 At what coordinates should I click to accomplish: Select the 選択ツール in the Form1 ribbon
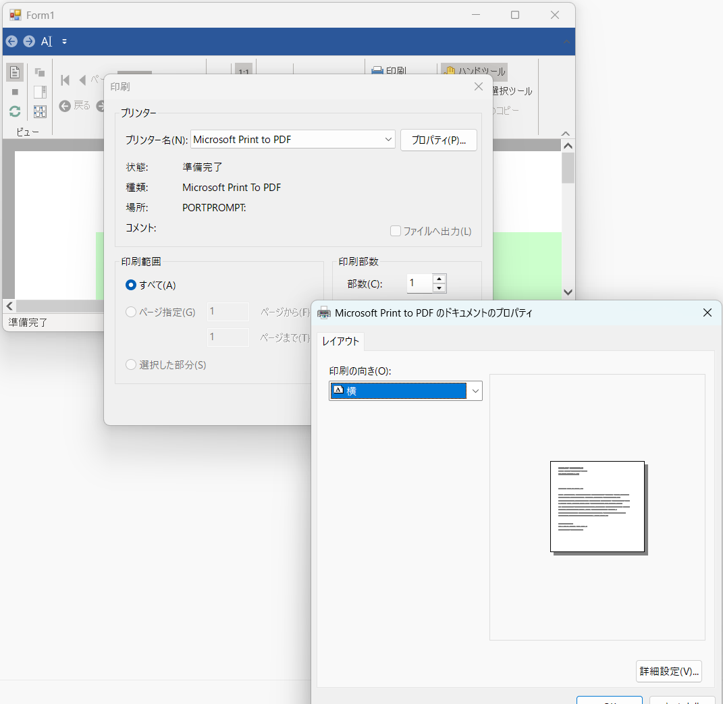tap(512, 91)
